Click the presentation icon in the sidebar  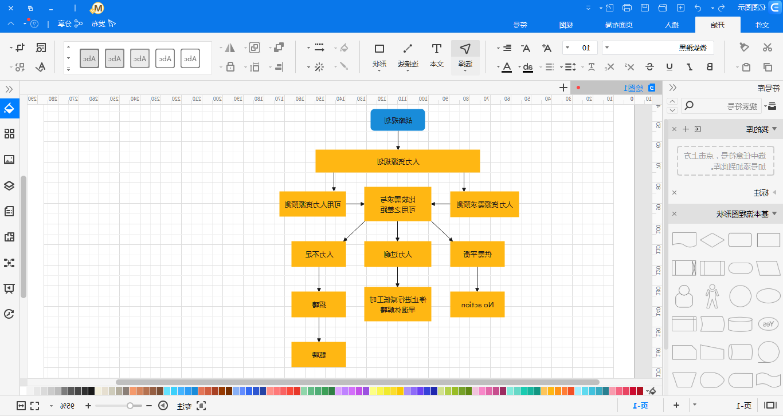pyautogui.click(x=9, y=288)
